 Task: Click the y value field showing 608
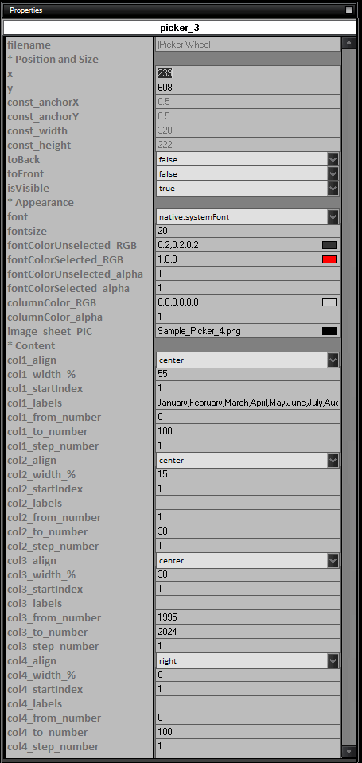click(x=247, y=88)
